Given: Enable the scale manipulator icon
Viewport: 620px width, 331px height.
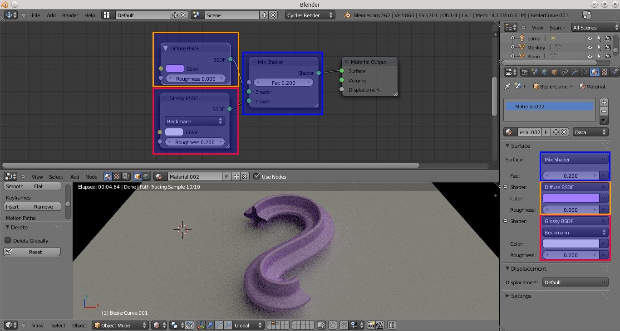Looking at the screenshot, I should point(228,325).
